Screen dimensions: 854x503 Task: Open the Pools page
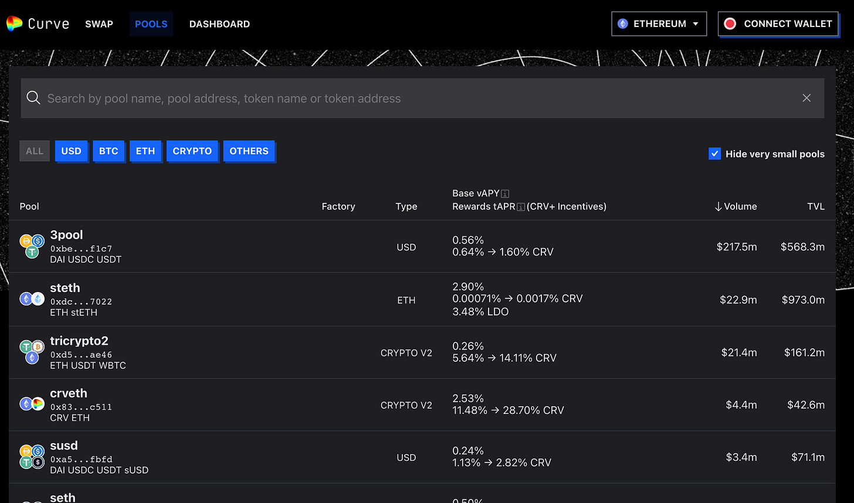151,24
